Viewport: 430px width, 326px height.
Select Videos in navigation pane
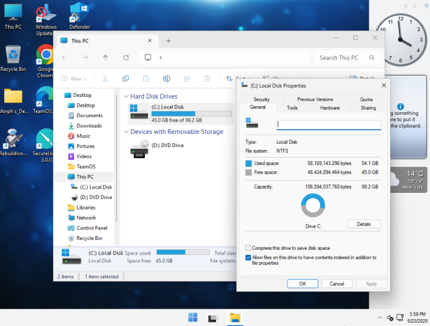[80, 156]
